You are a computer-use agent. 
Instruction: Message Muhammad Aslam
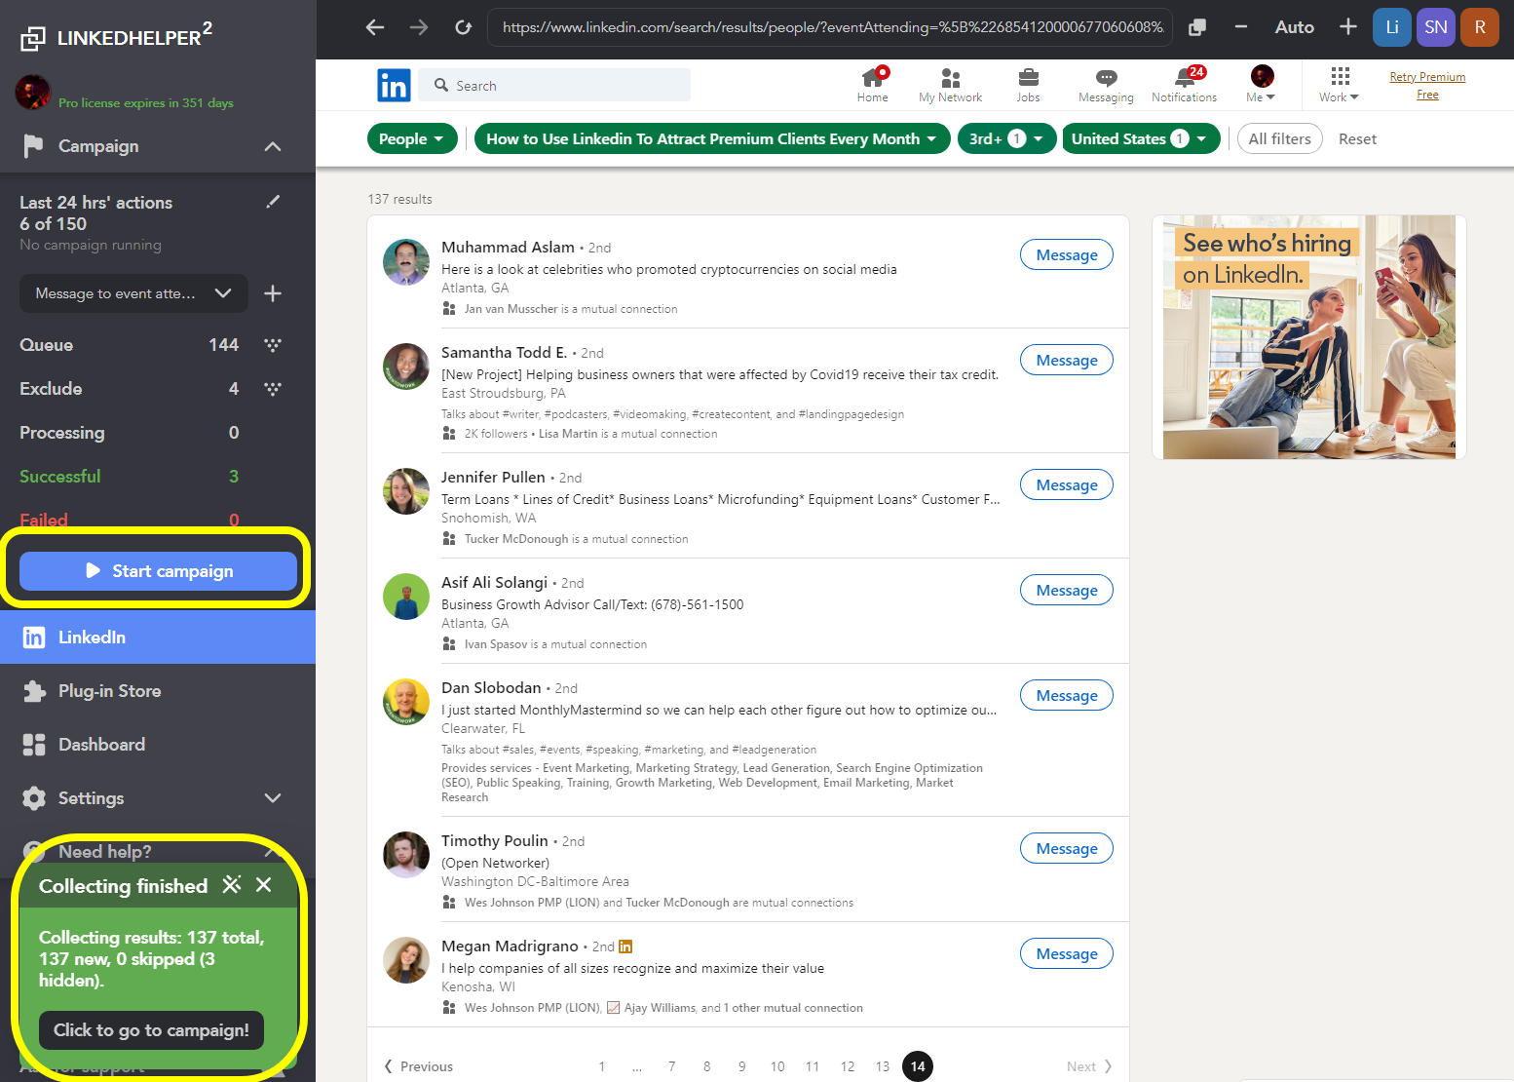pos(1067,254)
